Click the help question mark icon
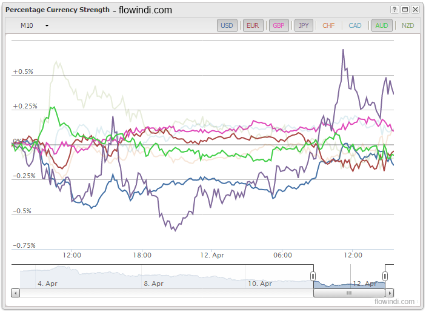The height and width of the screenshot is (312, 426). [394, 10]
